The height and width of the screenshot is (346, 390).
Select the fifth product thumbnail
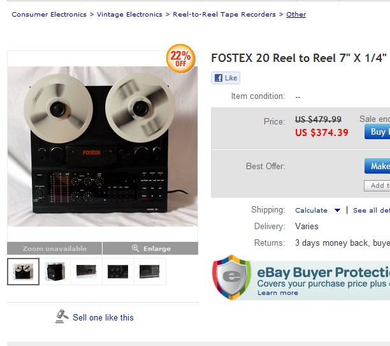149,271
